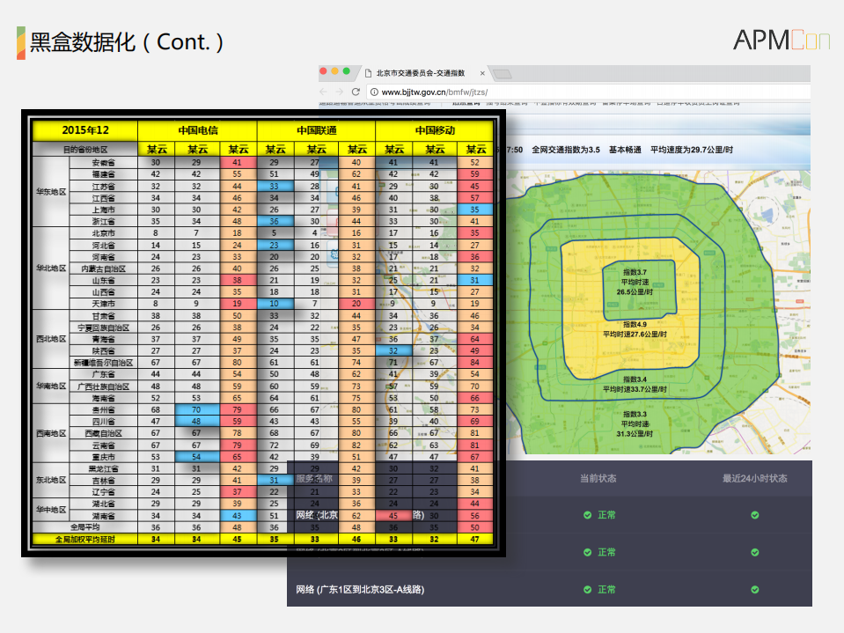Click the 最近24小时状态 column header
The image size is (844, 633).
[x=754, y=479]
